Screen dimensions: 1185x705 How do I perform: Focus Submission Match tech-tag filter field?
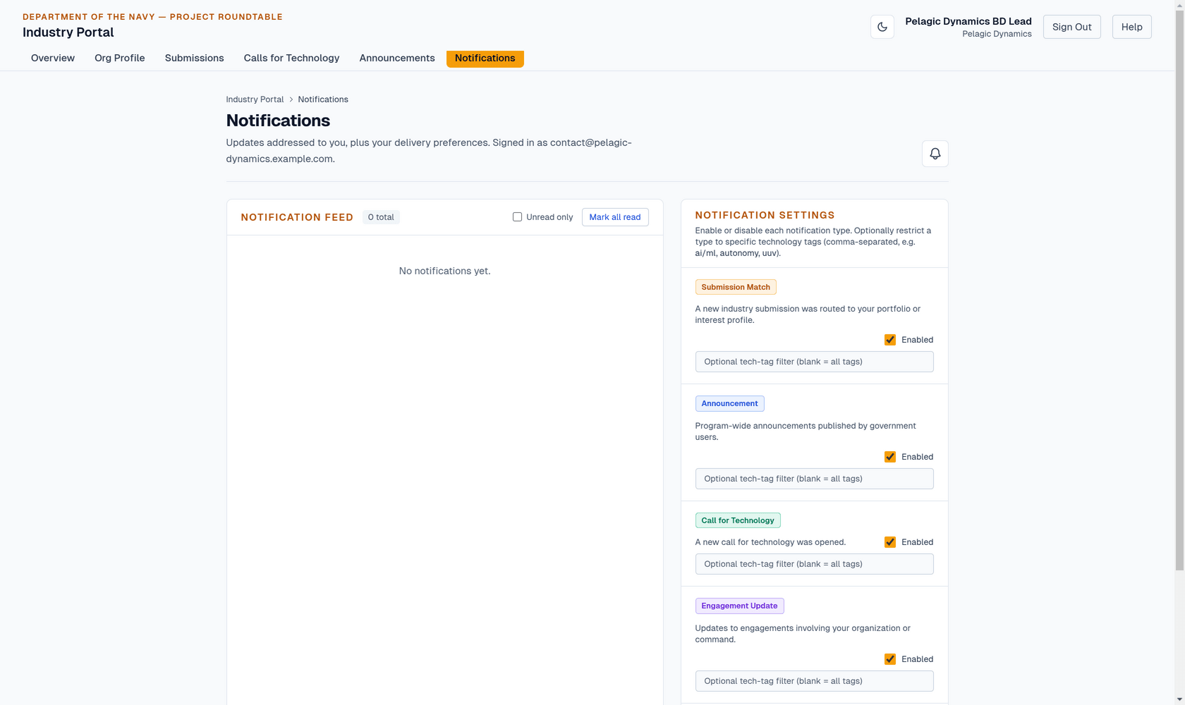815,362
